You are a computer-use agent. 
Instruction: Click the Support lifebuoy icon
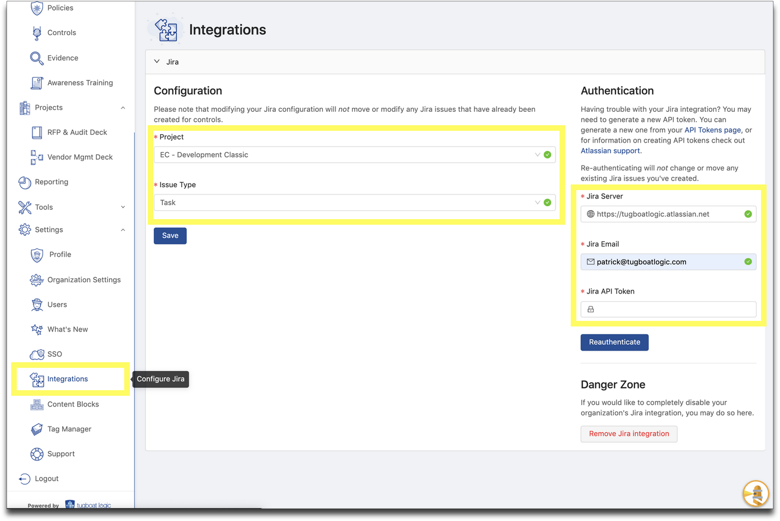coord(37,454)
